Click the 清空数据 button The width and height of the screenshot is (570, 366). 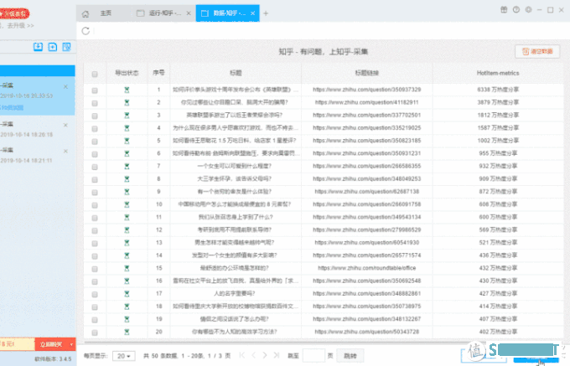coord(537,51)
